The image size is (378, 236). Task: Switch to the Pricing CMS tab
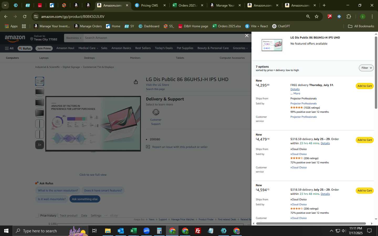(150, 5)
